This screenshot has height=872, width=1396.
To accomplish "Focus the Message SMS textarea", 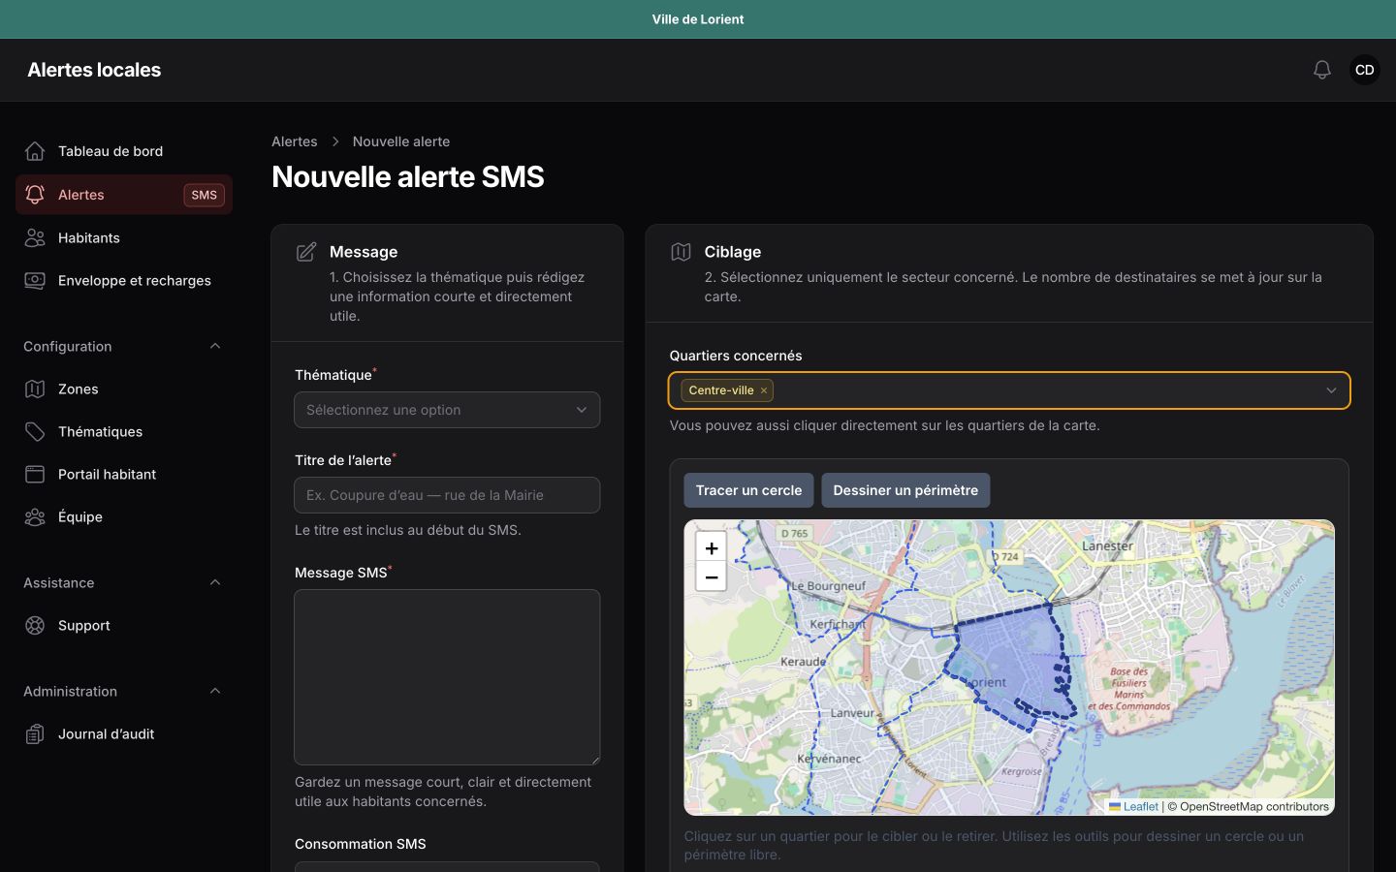I will click(x=447, y=677).
